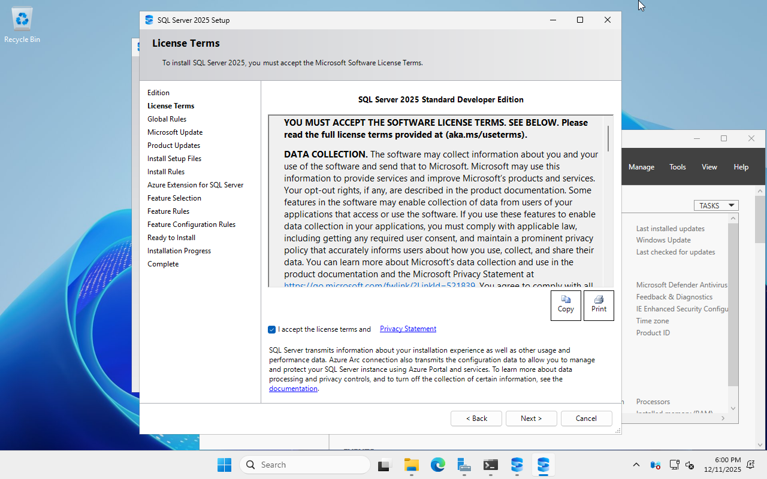
Task: Switch to Server Manager via taskbar icon
Action: coord(464,465)
